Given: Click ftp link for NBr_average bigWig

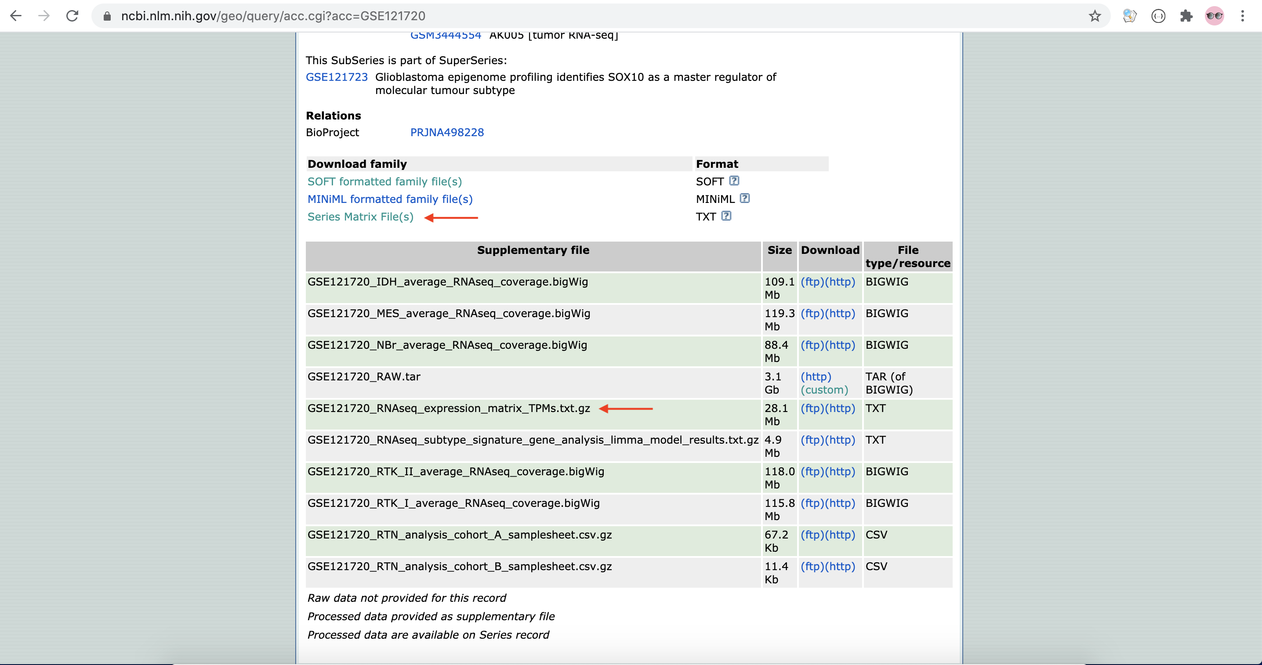Looking at the screenshot, I should coord(812,345).
